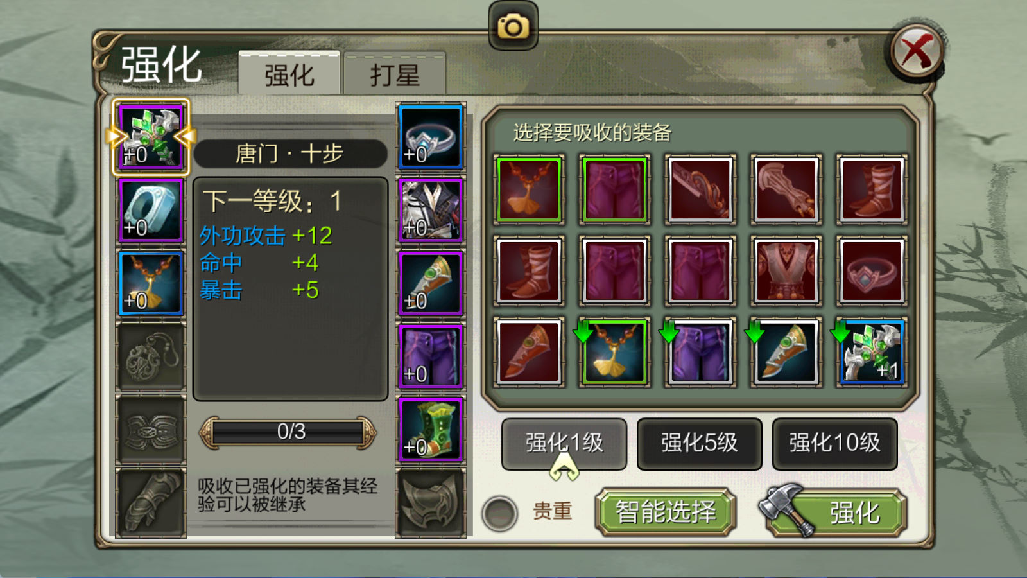Select 强化5级 enhancement level
This screenshot has width=1027, height=578.
(700, 443)
